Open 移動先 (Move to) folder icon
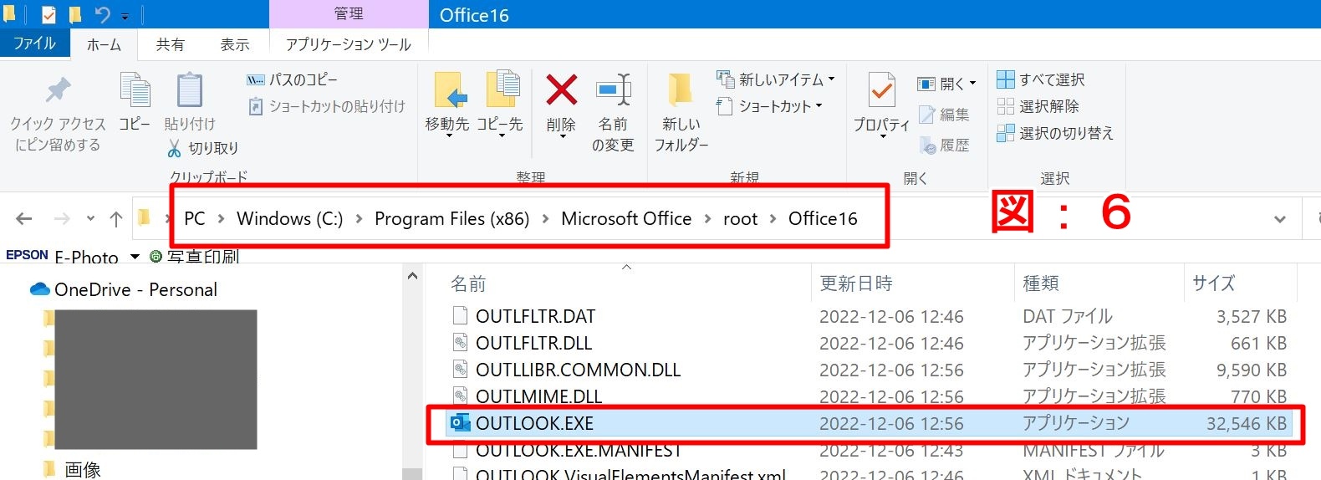This screenshot has height=480, width=1321. [450, 90]
